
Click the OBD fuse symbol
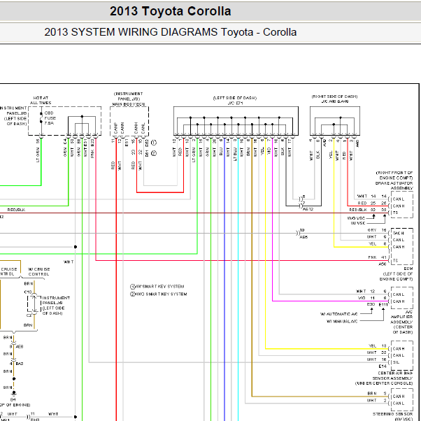click(x=41, y=117)
